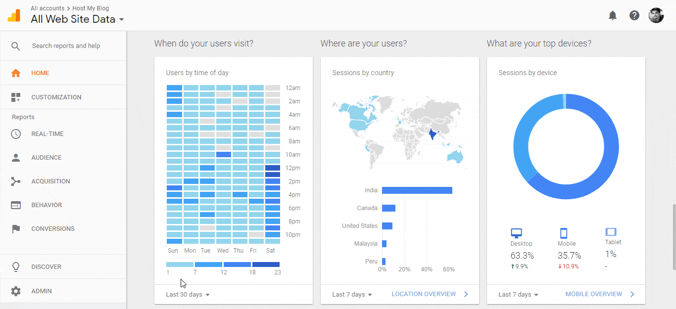This screenshot has height=309, width=676.
Task: Click the Google Analytics logo
Action: click(x=14, y=15)
